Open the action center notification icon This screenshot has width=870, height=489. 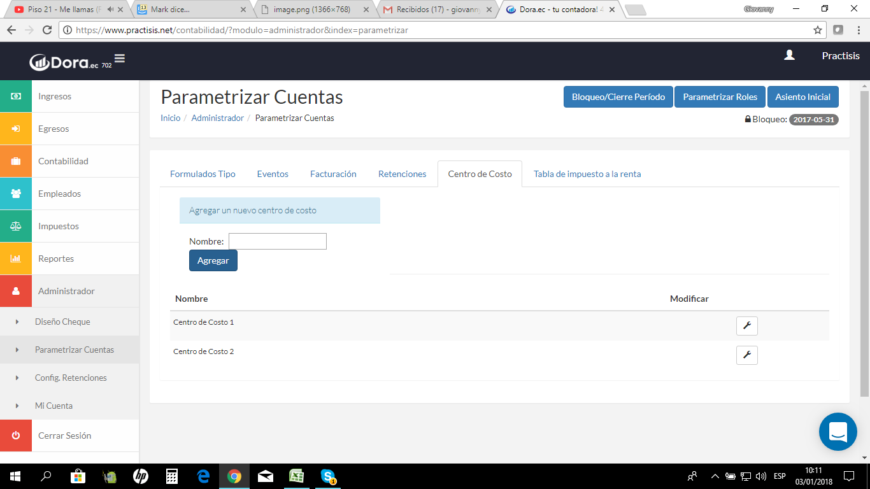(849, 476)
